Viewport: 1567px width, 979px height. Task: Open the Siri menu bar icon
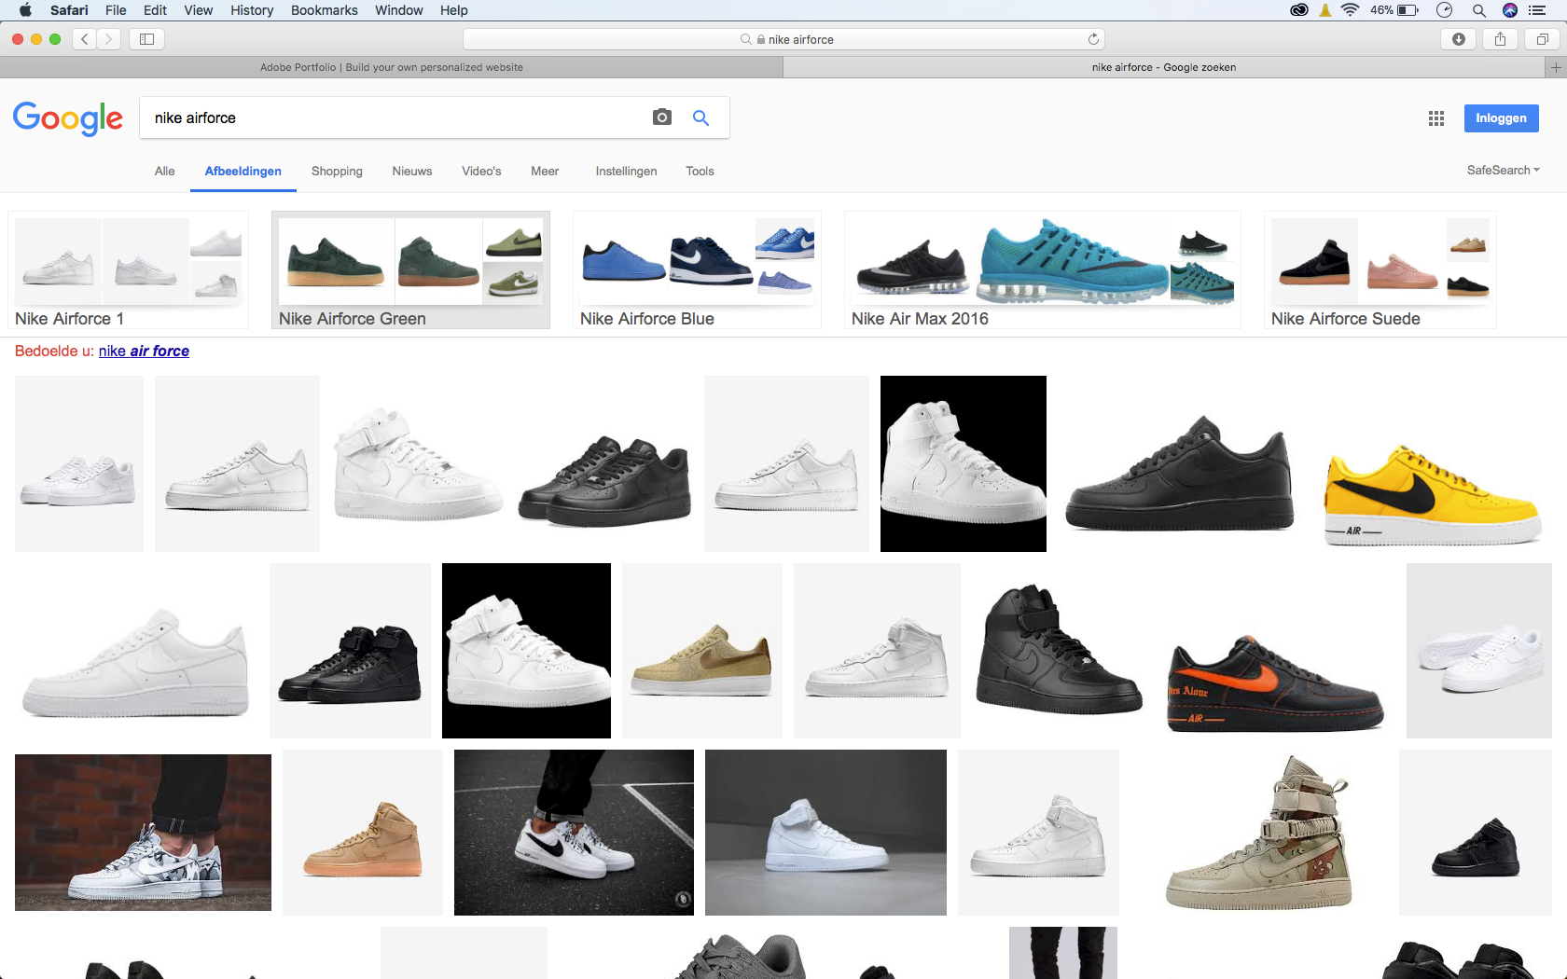click(1510, 10)
